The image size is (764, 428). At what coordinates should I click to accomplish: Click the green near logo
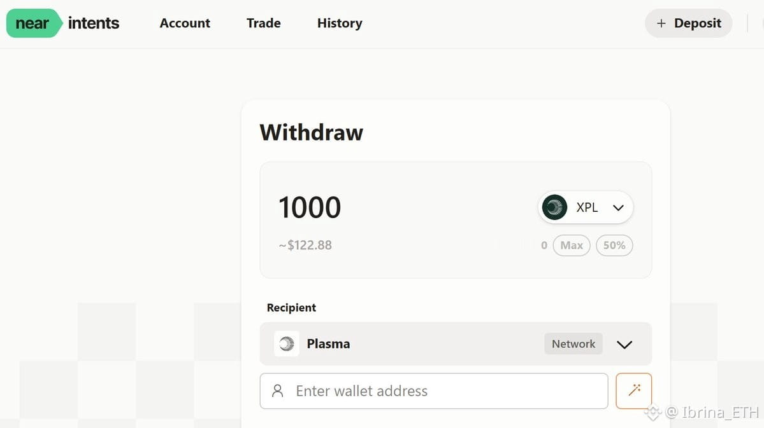click(x=33, y=24)
